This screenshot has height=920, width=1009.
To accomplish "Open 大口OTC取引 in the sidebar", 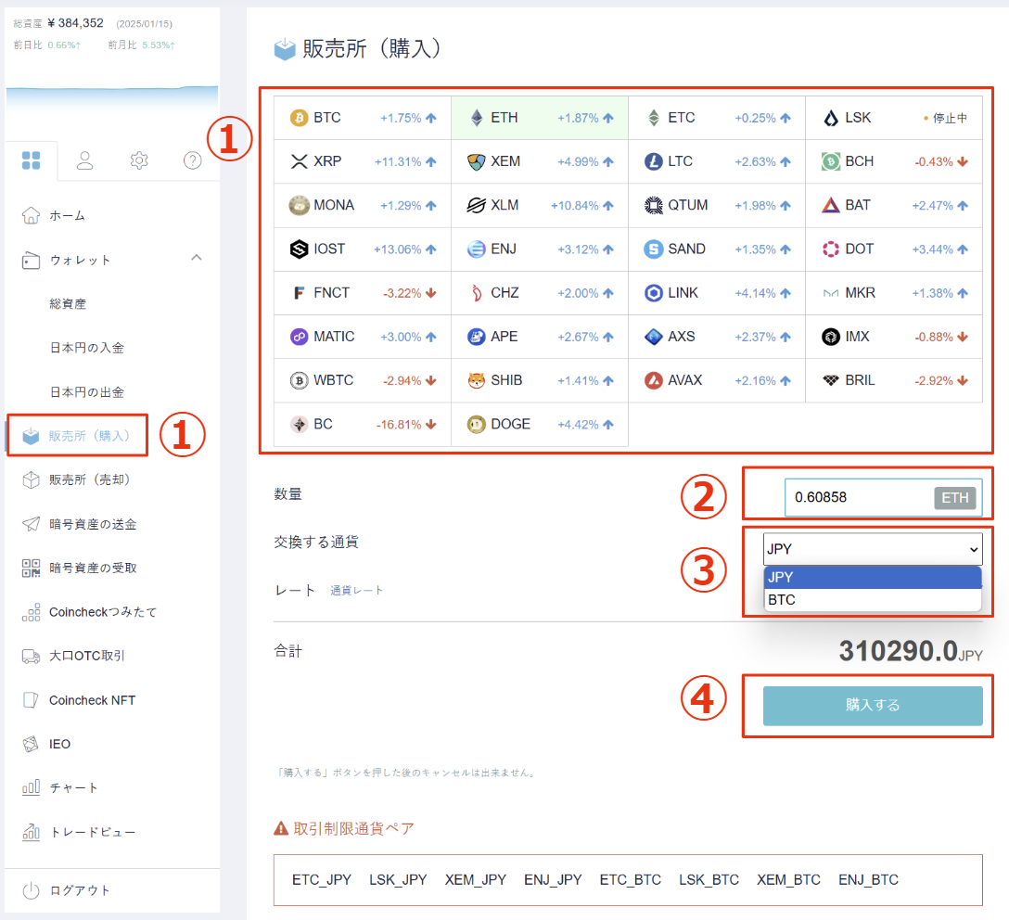I will click(x=87, y=656).
